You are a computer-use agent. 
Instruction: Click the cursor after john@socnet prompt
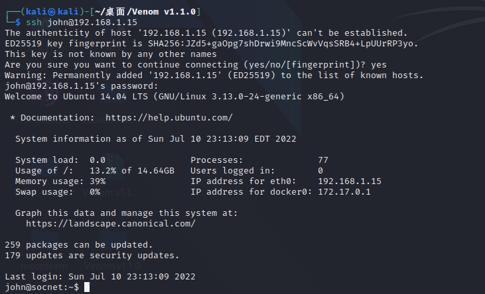pyautogui.click(x=87, y=287)
